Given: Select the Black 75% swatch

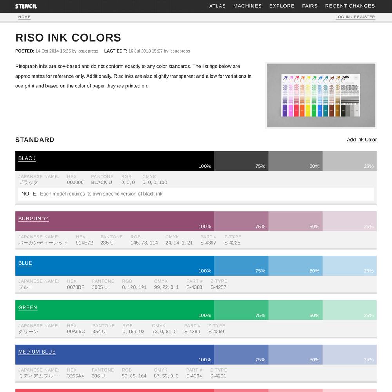Looking at the screenshot, I should [x=241, y=161].
